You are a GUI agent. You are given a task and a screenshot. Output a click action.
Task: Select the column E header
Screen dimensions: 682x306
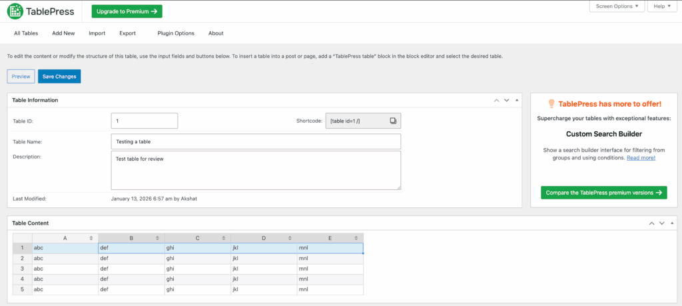[x=330, y=238]
